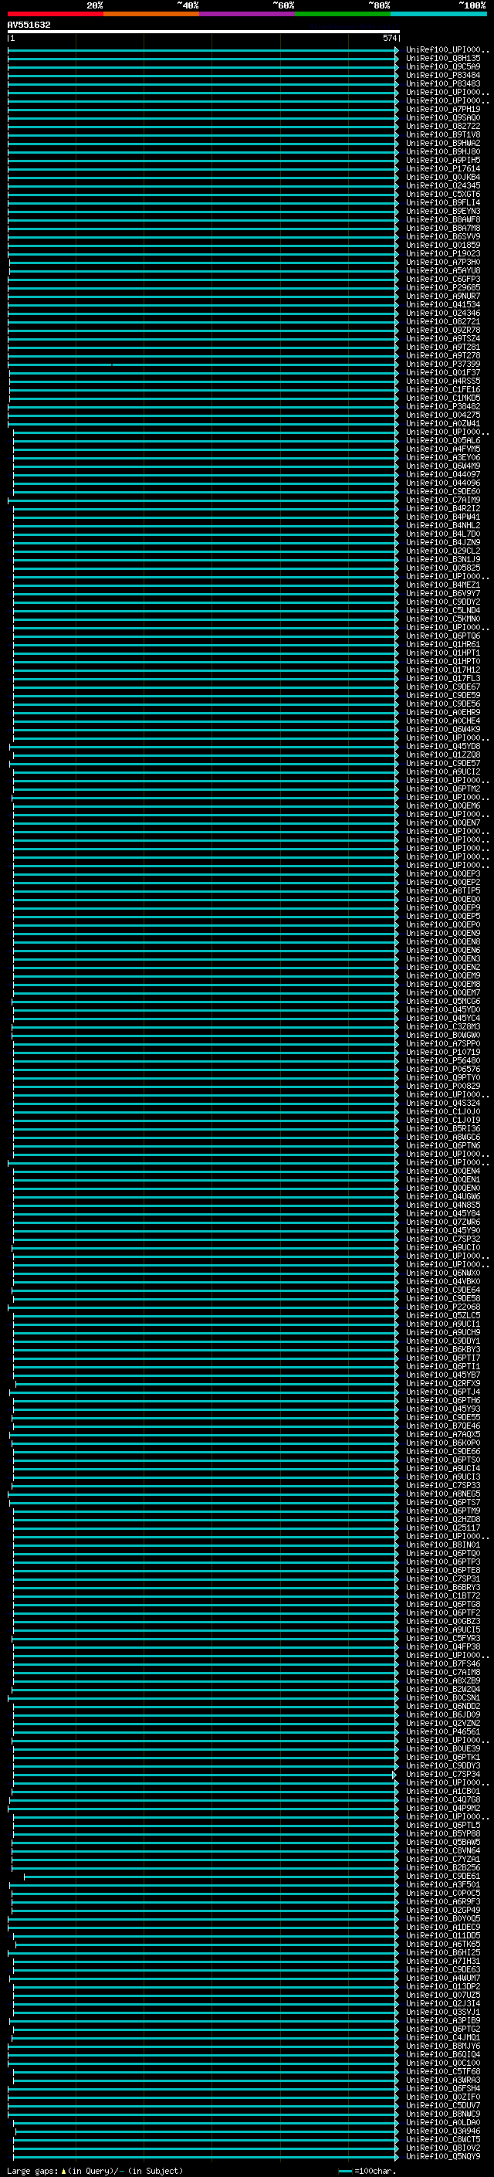Open hit UniRef100_P83484
Screen dimensions: 494x2177
pyautogui.click(x=443, y=76)
